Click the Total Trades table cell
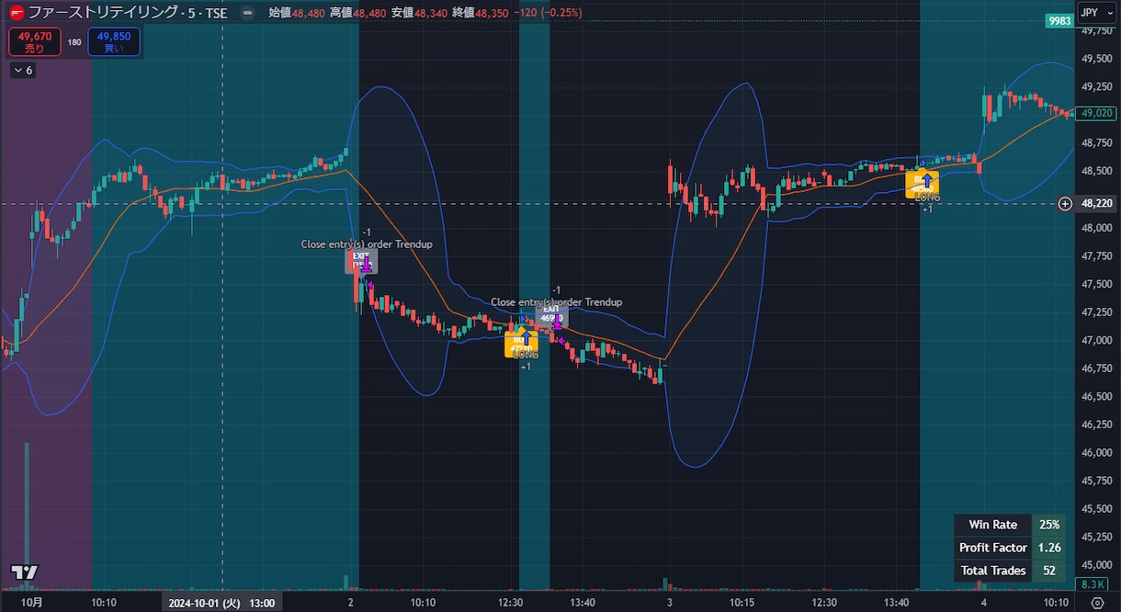 (993, 571)
